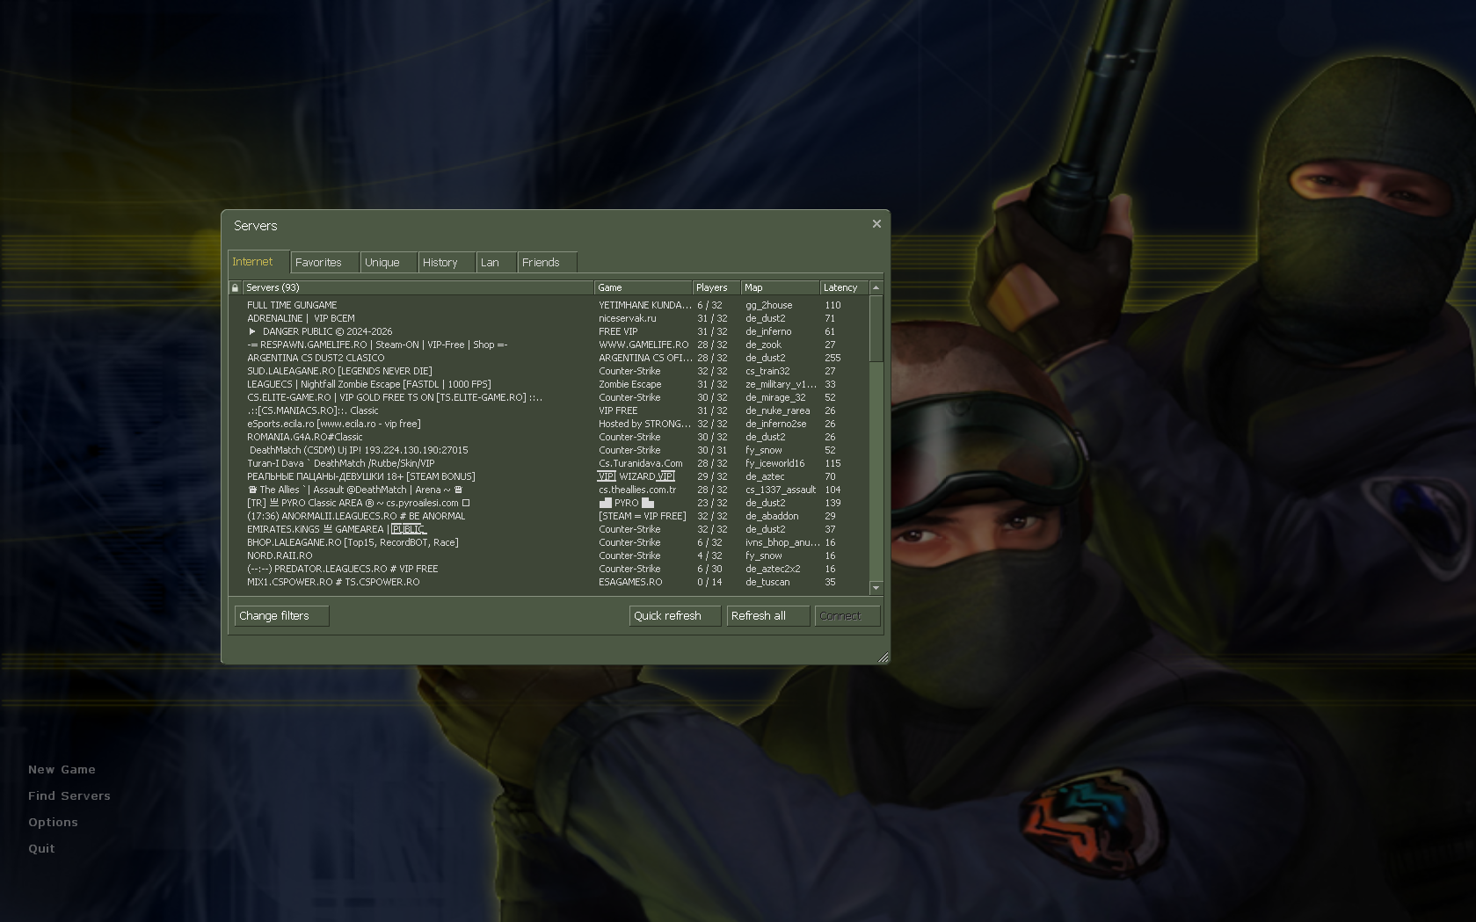This screenshot has width=1476, height=922.
Task: Click the Cs.Turanidava.Com game cell
Action: (641, 463)
